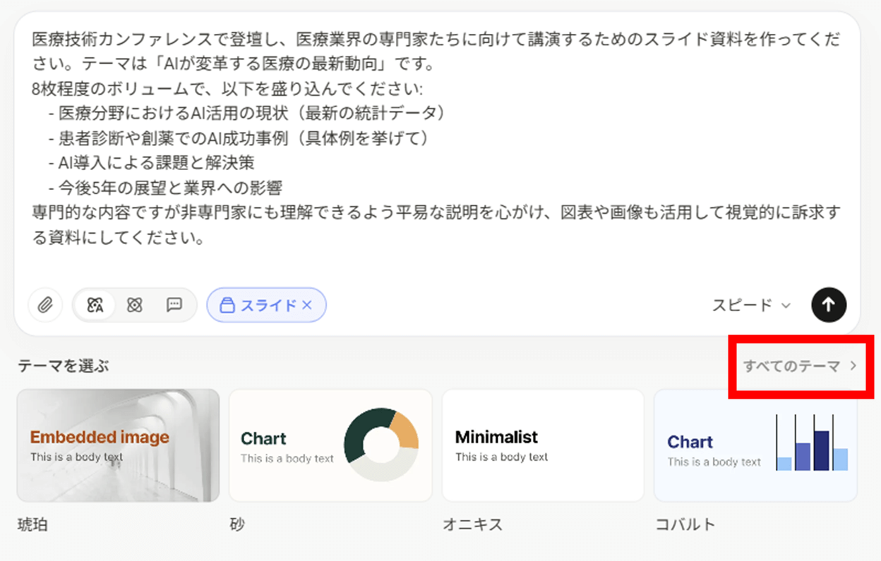Open the スピード dropdown
881x561 pixels.
(x=751, y=306)
